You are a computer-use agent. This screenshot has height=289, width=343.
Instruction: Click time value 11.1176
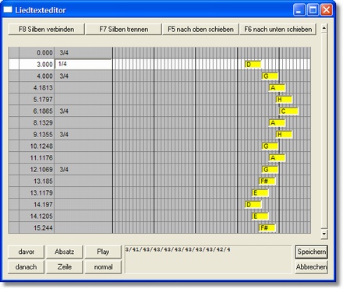point(41,158)
